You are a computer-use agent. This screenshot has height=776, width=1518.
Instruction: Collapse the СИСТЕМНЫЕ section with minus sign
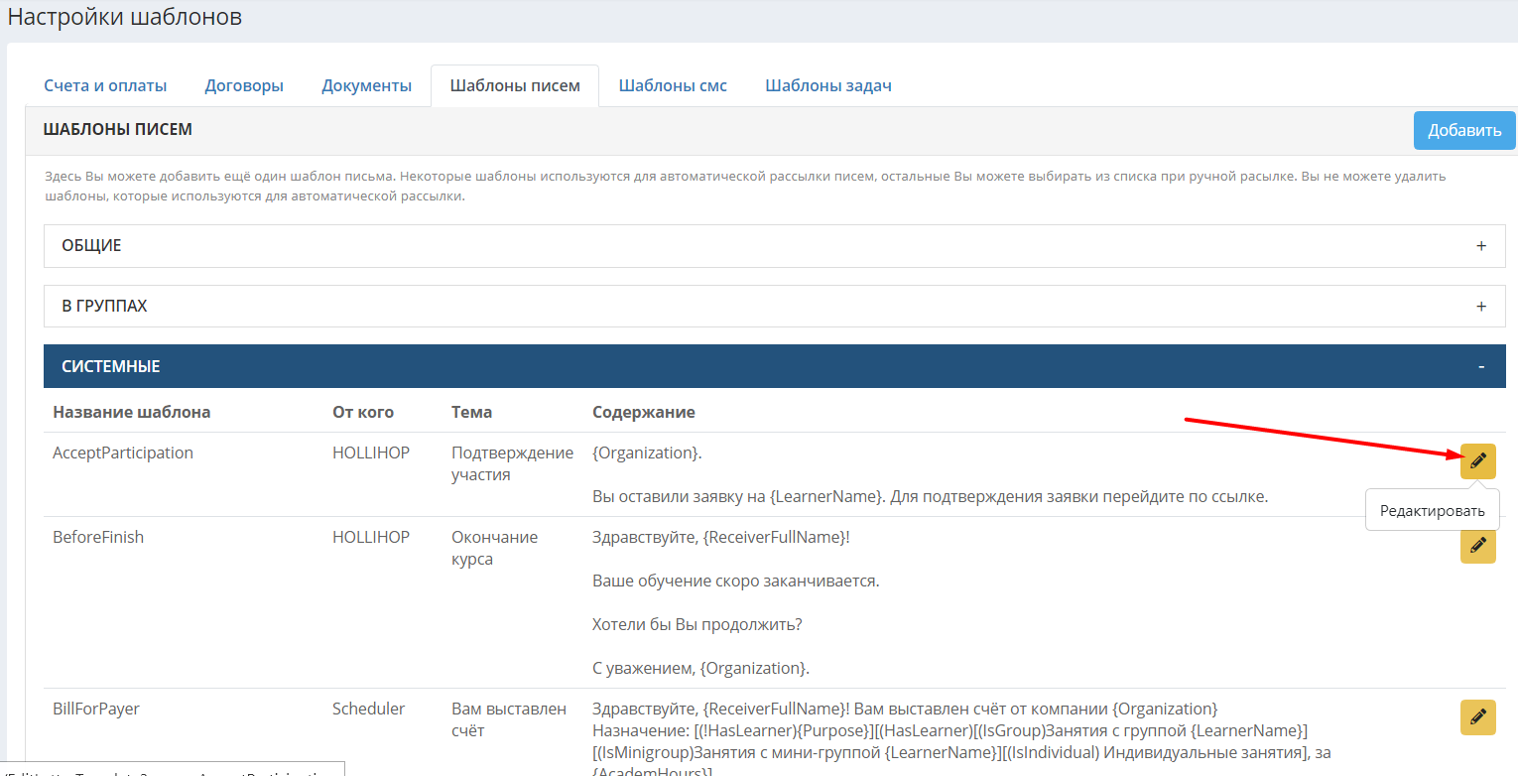click(x=1481, y=367)
